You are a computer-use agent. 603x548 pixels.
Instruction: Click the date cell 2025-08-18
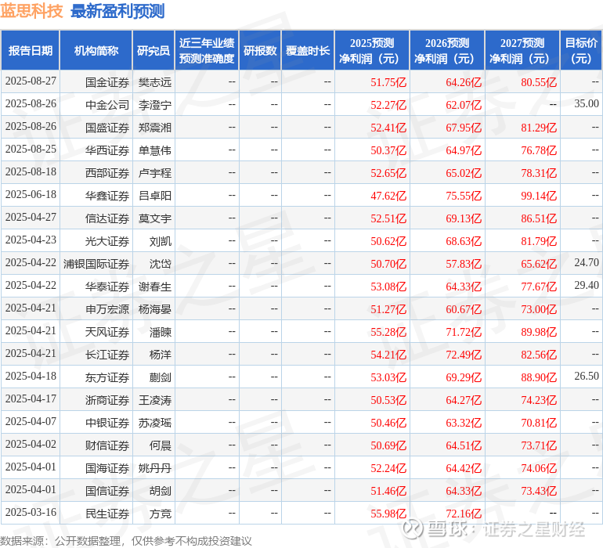point(31,172)
